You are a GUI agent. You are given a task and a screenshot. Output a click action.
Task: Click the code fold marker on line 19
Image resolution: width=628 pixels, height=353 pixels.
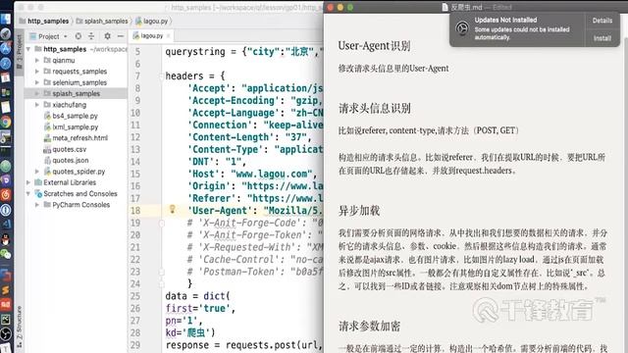click(162, 223)
